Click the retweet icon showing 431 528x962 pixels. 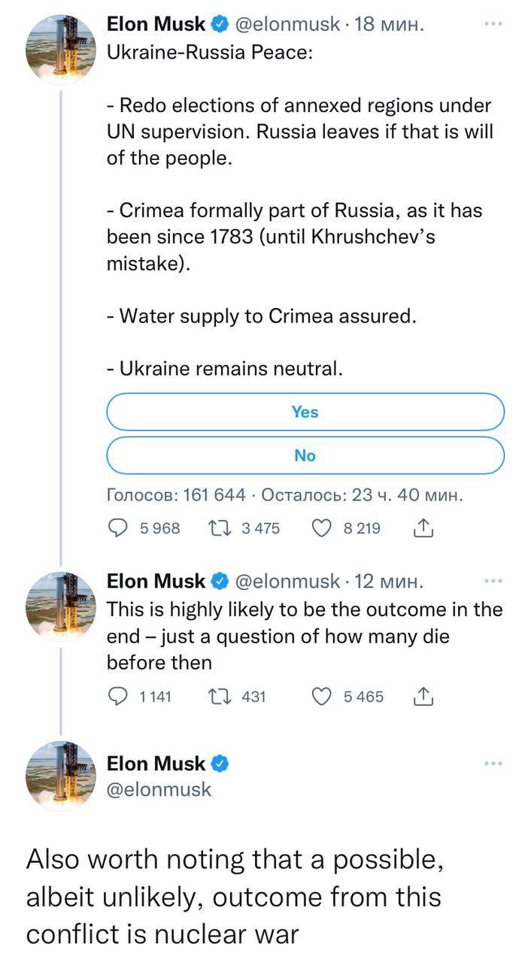tap(219, 697)
